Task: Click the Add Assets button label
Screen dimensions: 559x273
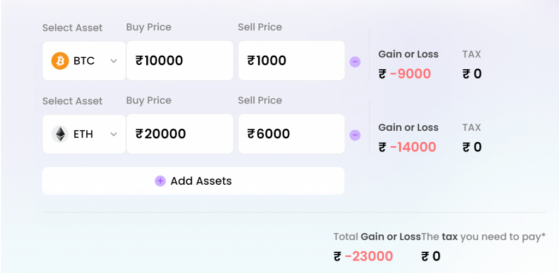Action: (x=201, y=181)
